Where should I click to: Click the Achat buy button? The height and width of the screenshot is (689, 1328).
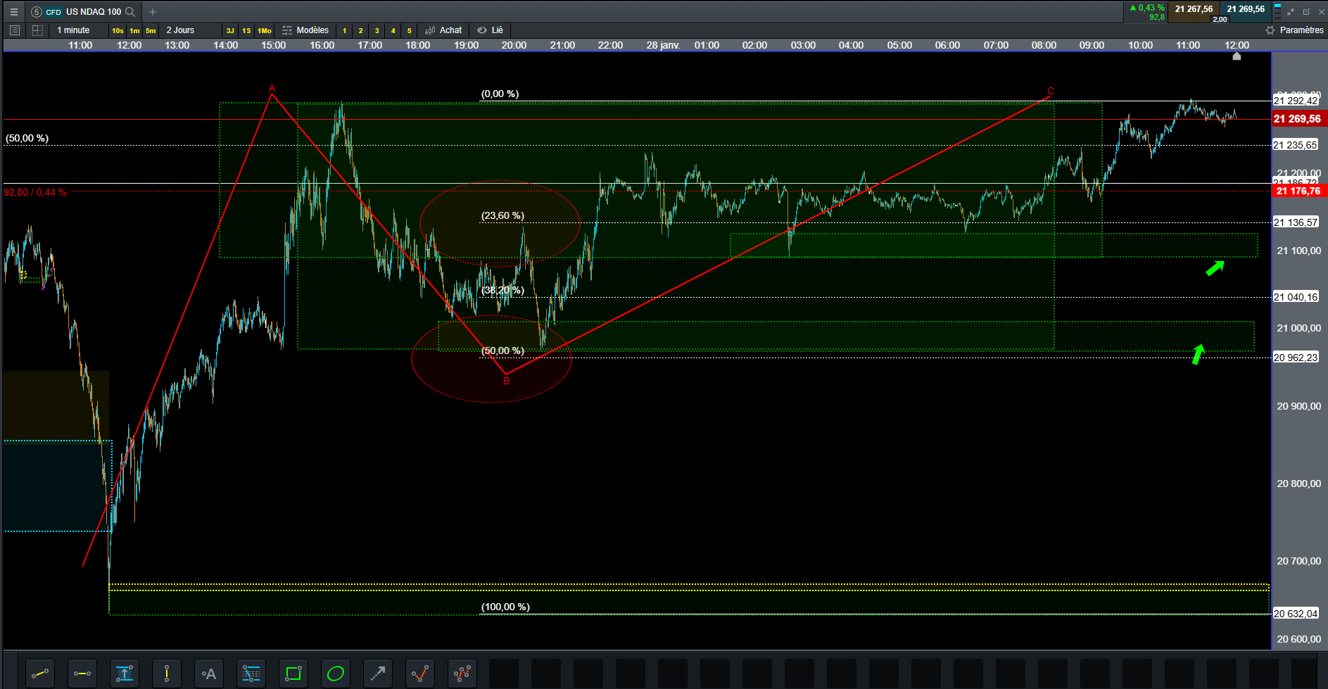444,30
